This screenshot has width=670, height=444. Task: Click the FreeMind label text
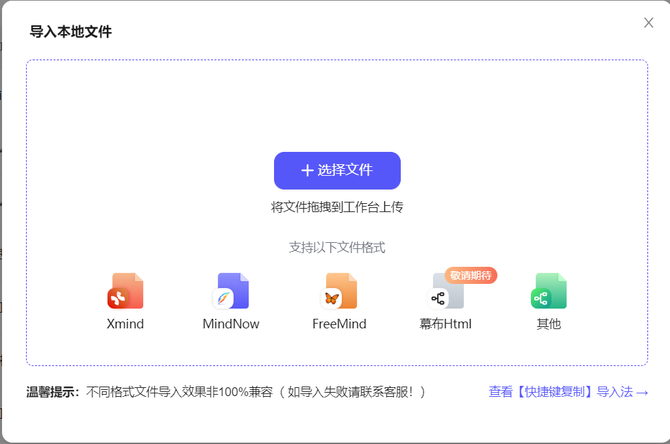[x=338, y=324]
